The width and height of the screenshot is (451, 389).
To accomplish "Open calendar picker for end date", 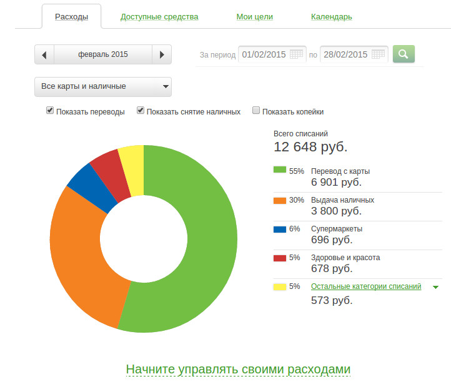I will [x=378, y=54].
